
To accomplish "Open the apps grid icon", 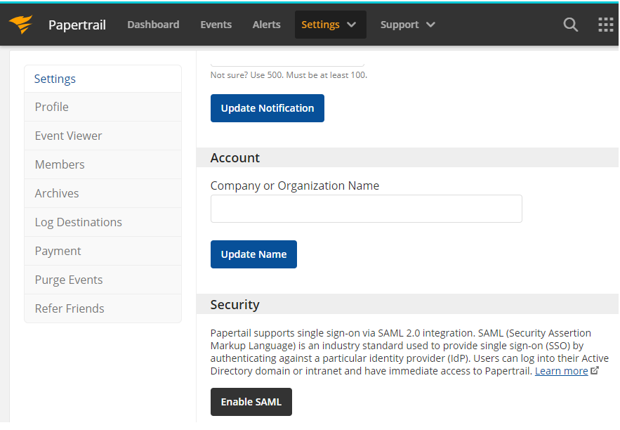I will pyautogui.click(x=606, y=25).
